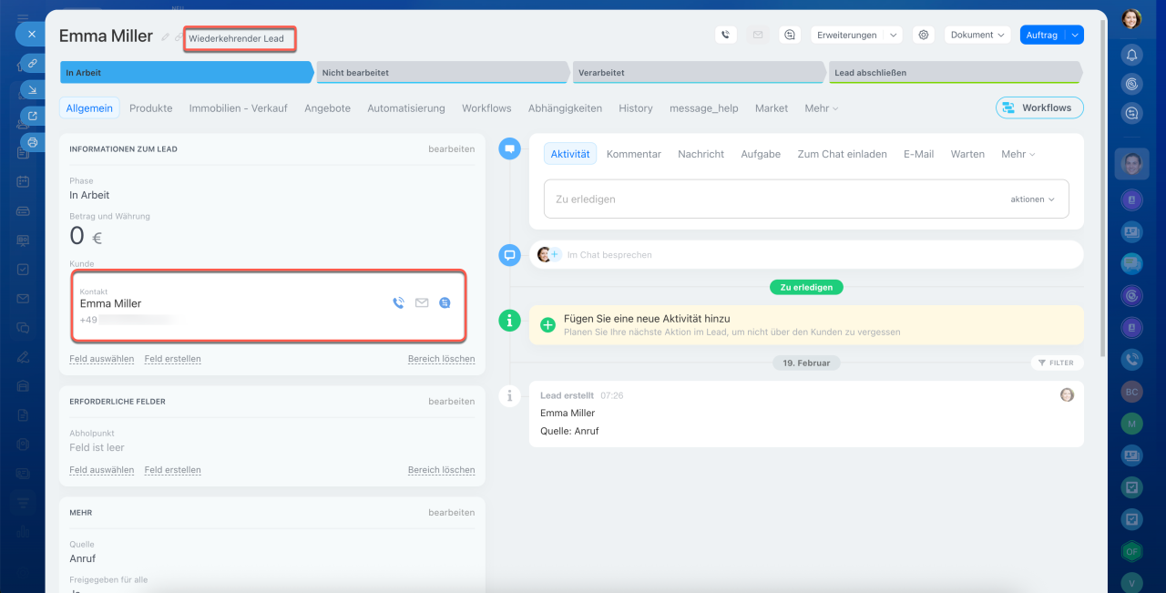This screenshot has height=593, width=1166.
Task: Open chat icon in Emma Miller's contact card
Action: (445, 303)
